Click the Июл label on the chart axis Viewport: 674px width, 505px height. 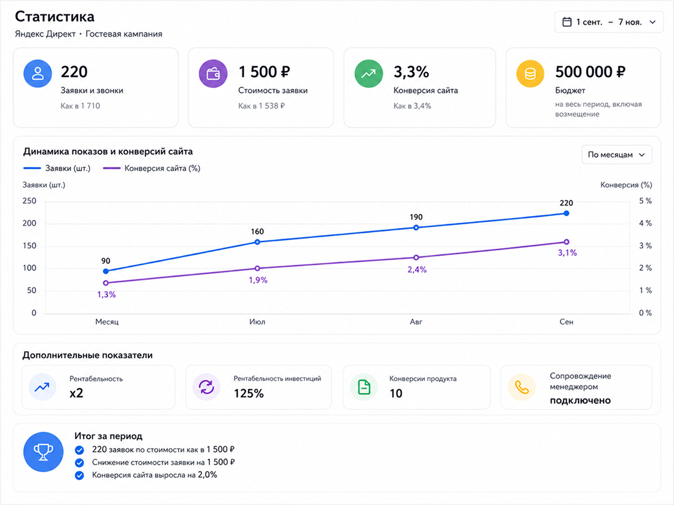(257, 322)
